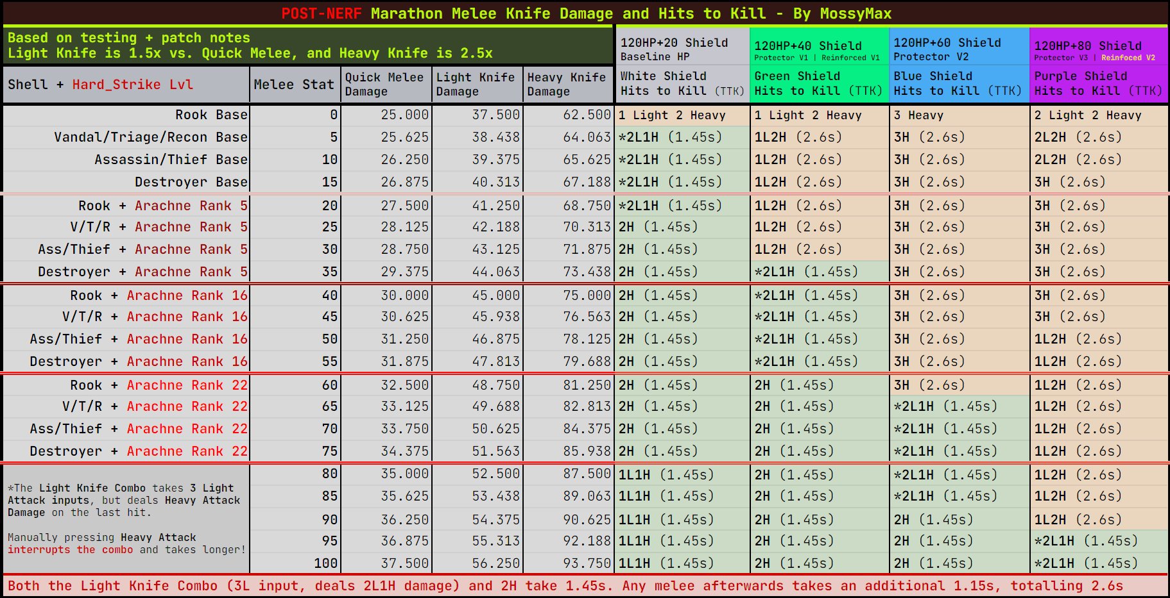Select the 'Assassin/Thief Base' row label

171,160
